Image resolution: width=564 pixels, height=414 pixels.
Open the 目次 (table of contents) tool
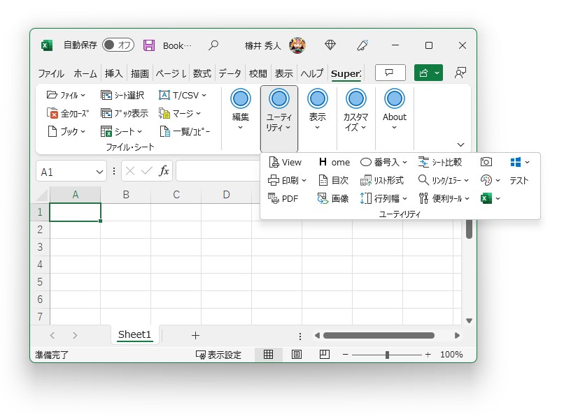coord(334,180)
